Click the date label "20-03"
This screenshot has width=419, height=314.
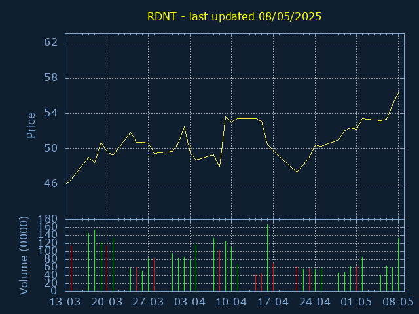107,302
